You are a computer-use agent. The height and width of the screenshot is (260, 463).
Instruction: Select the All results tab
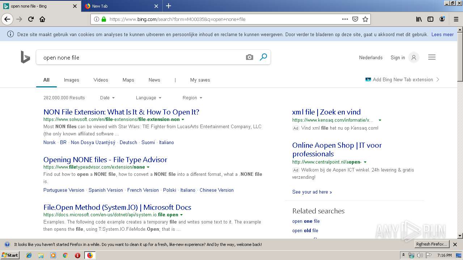click(x=46, y=80)
